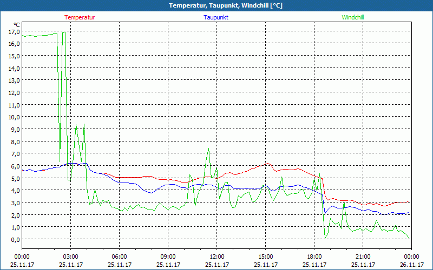Click the green Windchill legend label

click(353, 17)
